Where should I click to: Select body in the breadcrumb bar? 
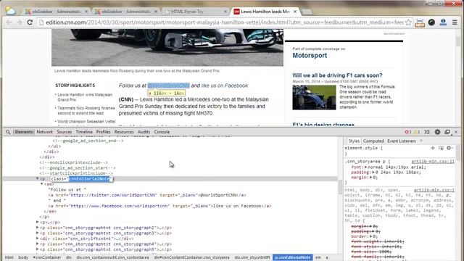point(23,257)
